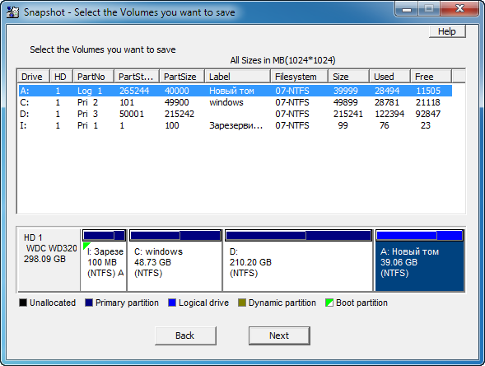Sort by the Drive column header
Screen dimensions: 485x366
pyautogui.click(x=33, y=76)
